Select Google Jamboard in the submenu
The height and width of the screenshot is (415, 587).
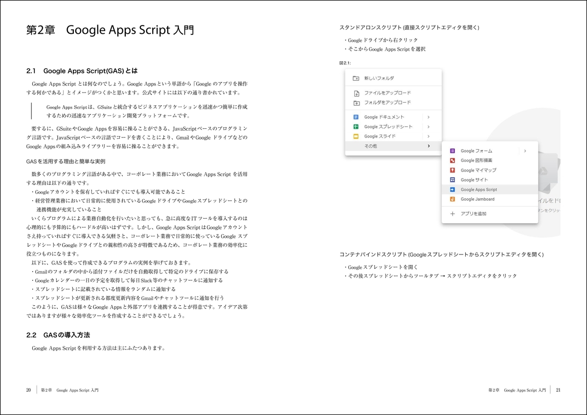(490, 199)
